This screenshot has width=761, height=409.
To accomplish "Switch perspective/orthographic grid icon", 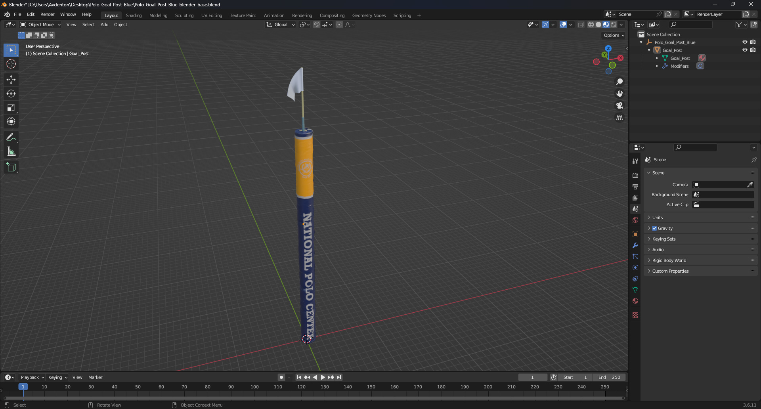I will [620, 118].
